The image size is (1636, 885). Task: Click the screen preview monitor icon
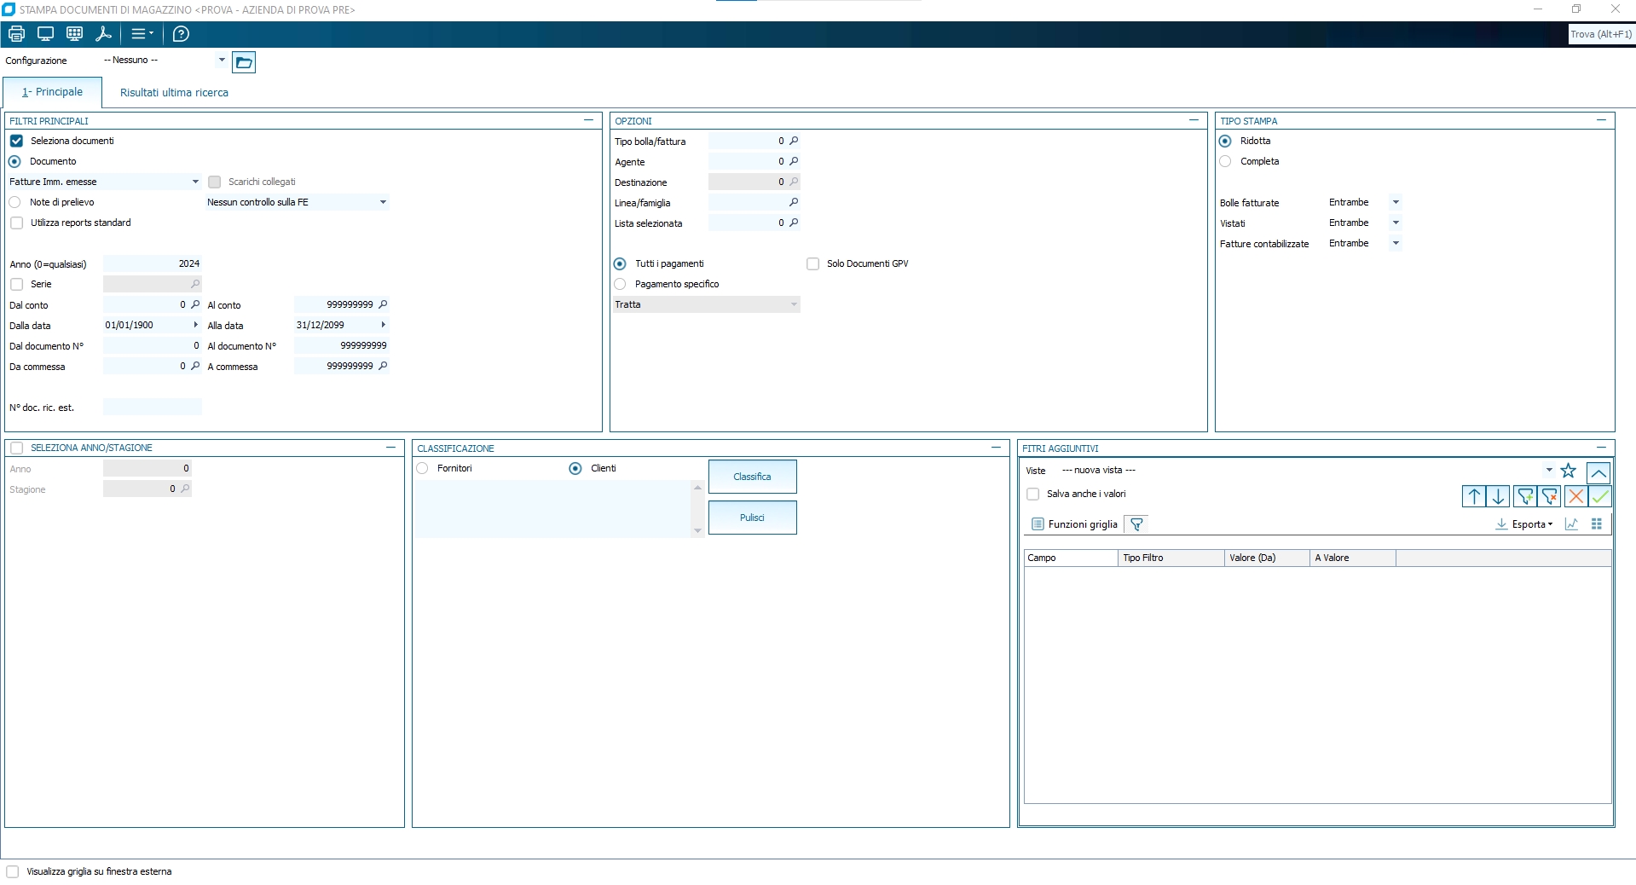click(x=46, y=34)
